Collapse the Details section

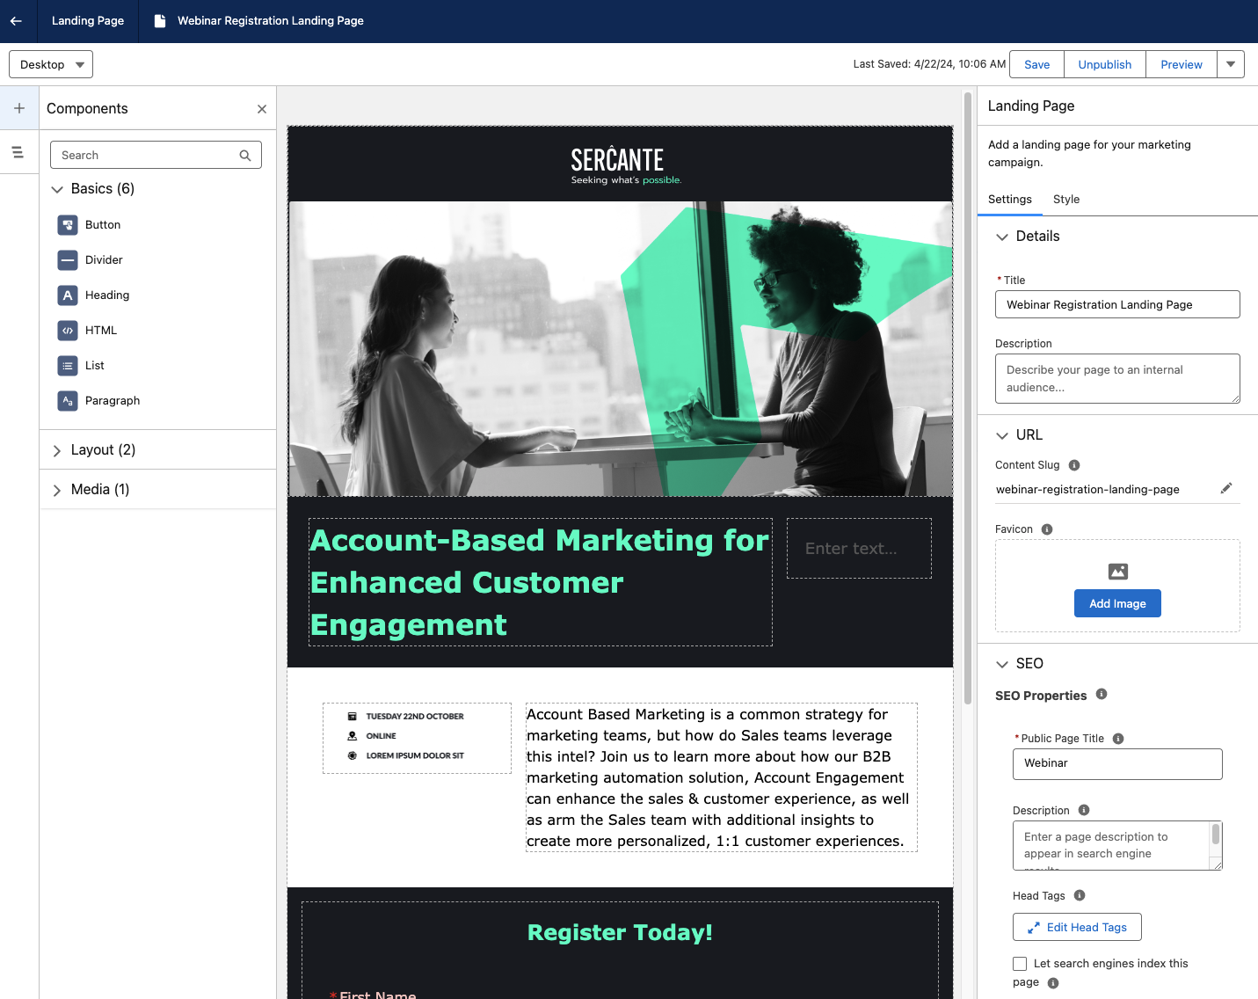[1002, 237]
